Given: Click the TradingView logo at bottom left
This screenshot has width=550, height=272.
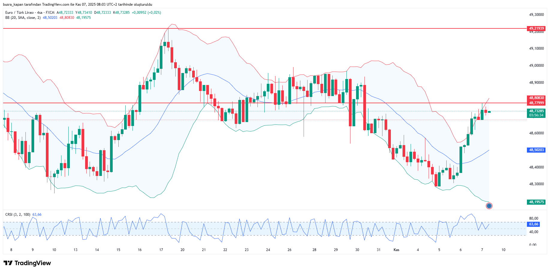Looking at the screenshot, I should [x=27, y=263].
